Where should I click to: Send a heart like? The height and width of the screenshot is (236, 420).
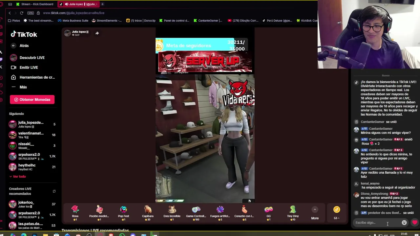pos(415,223)
